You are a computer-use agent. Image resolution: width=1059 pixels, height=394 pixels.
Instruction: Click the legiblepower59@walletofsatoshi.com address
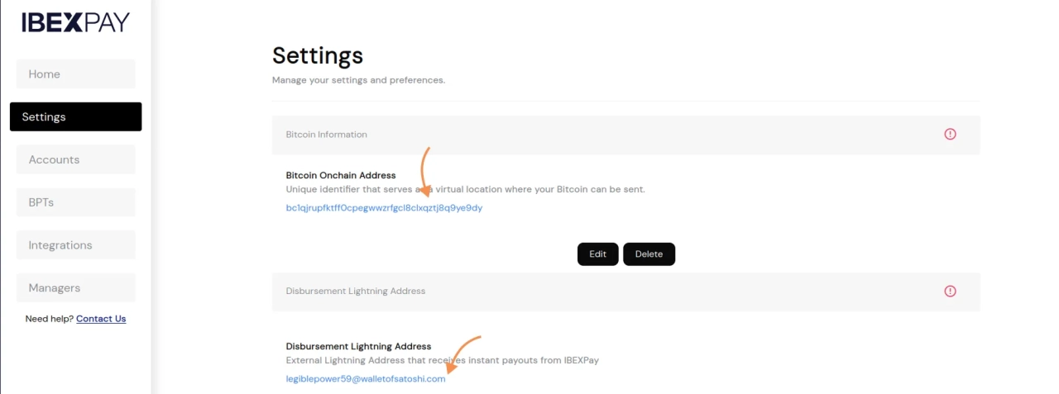click(x=365, y=379)
